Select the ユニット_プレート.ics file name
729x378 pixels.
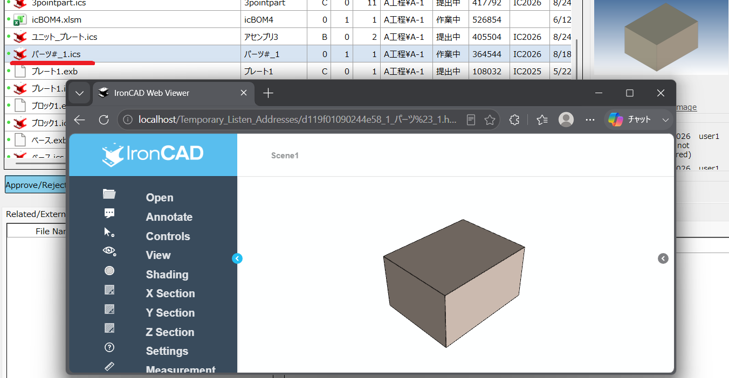pos(64,37)
